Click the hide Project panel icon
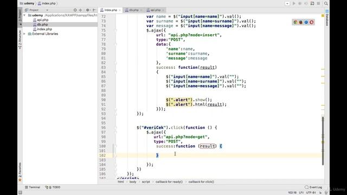 click(94, 10)
